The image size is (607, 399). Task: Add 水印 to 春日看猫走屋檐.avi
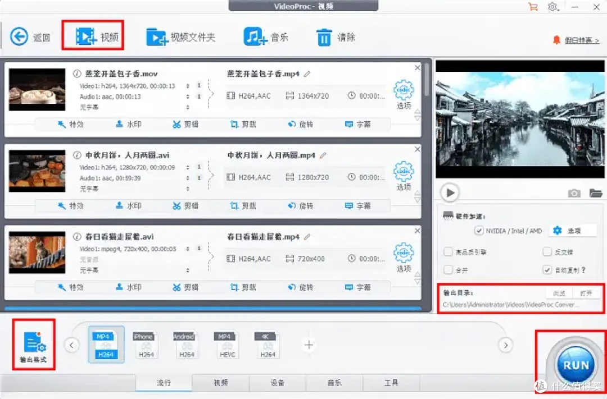(x=129, y=287)
